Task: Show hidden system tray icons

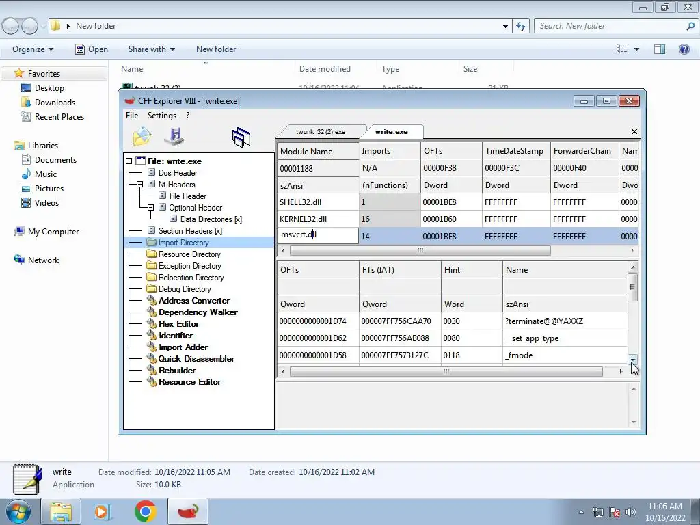Action: pyautogui.click(x=581, y=512)
